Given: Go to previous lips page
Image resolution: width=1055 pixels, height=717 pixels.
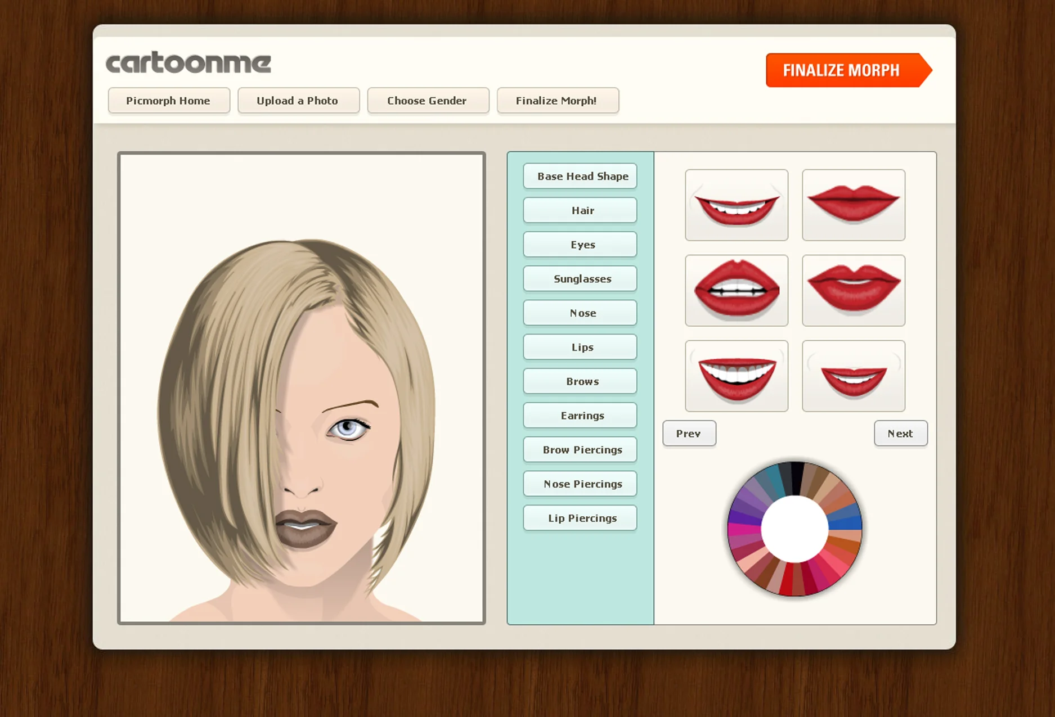Looking at the screenshot, I should [x=689, y=434].
